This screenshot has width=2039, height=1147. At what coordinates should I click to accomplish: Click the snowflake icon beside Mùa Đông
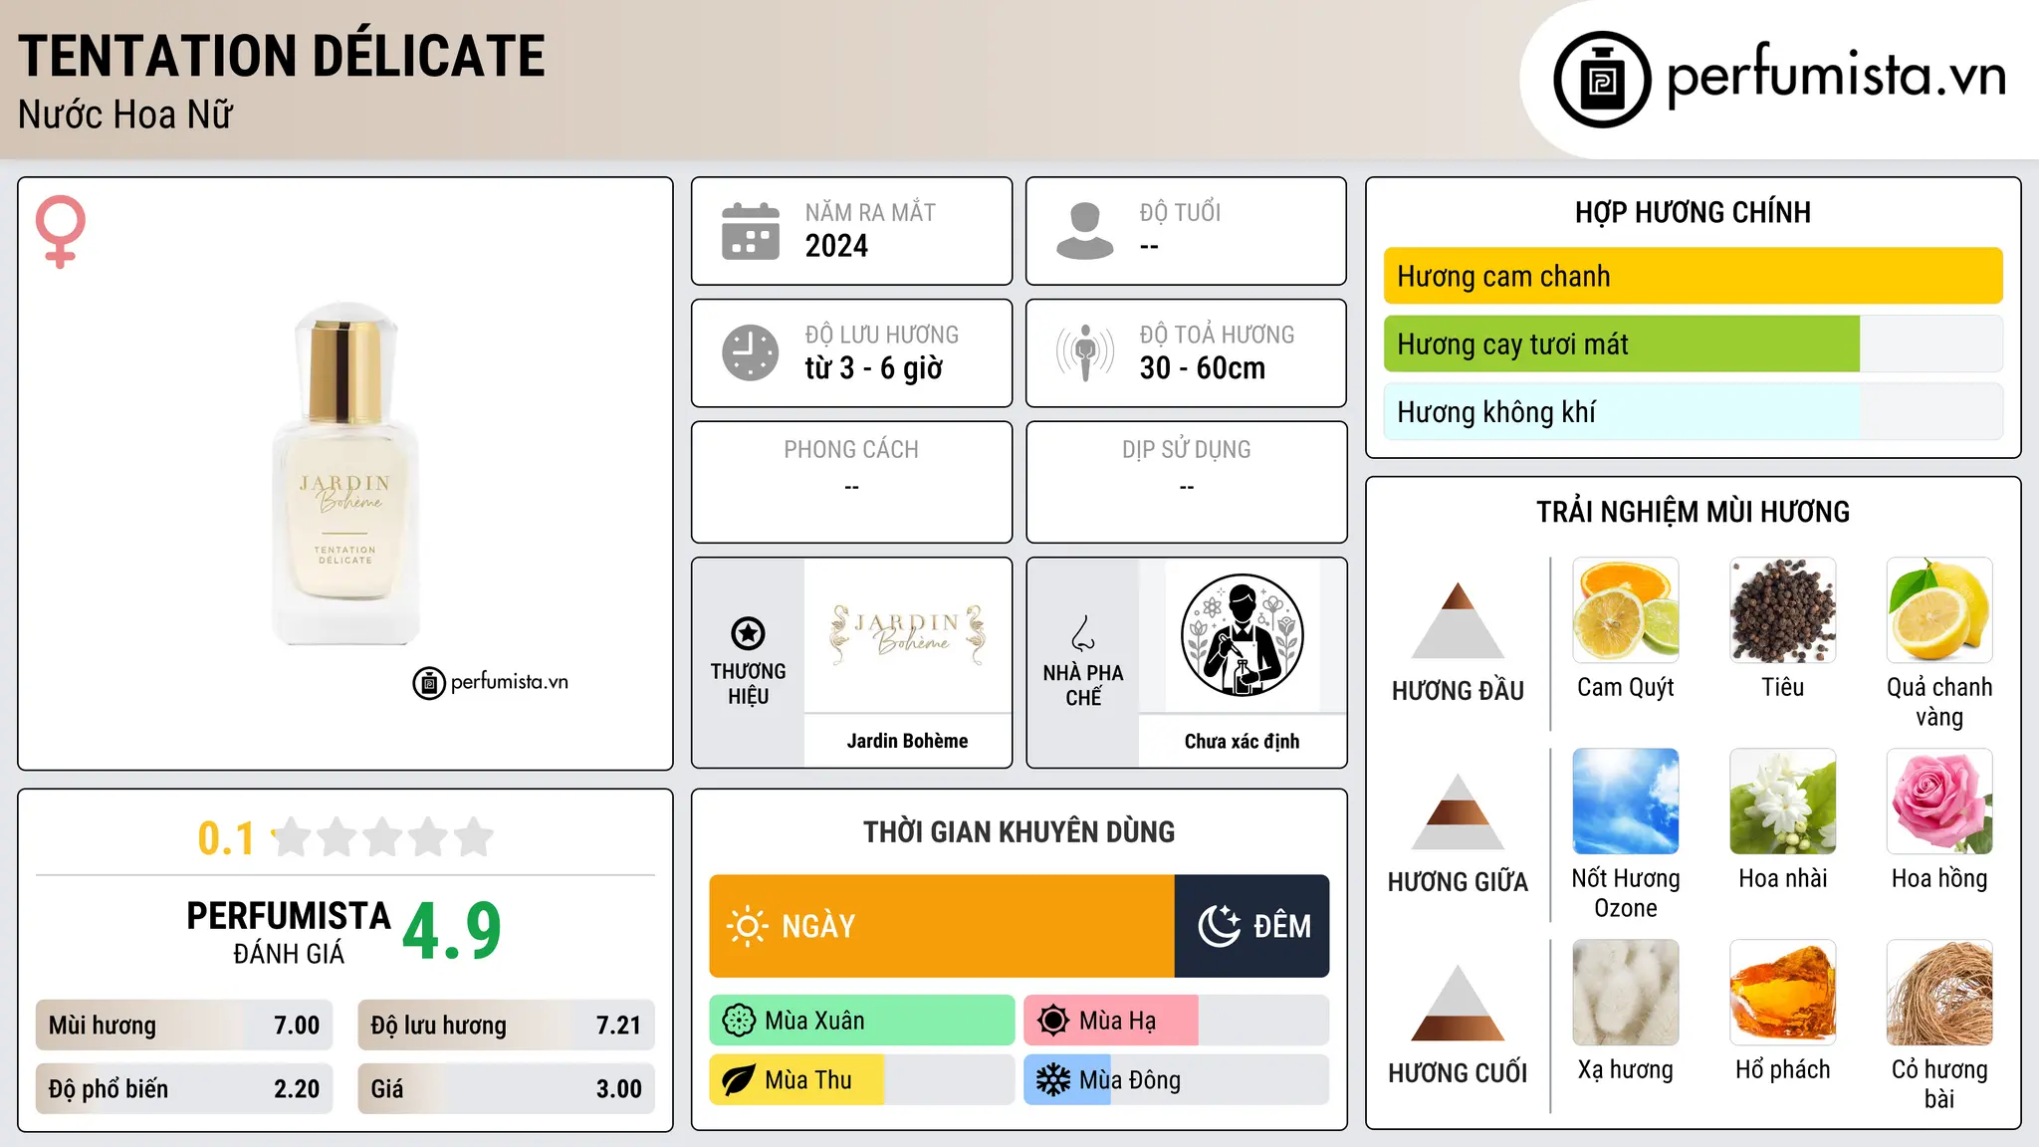coord(1053,1080)
